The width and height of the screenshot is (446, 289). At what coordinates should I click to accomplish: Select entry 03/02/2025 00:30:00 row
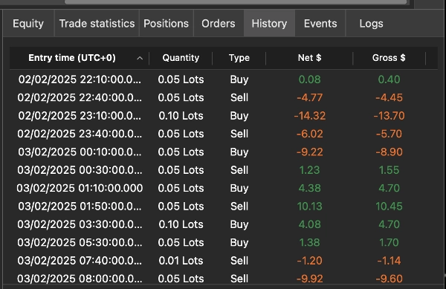(x=223, y=170)
